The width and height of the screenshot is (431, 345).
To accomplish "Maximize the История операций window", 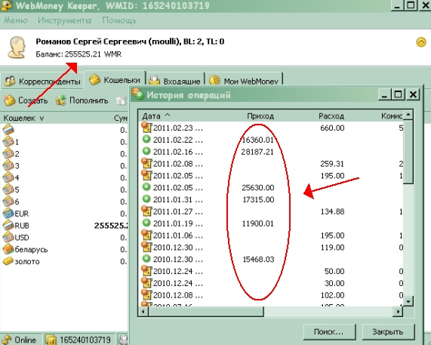I will tap(398, 94).
